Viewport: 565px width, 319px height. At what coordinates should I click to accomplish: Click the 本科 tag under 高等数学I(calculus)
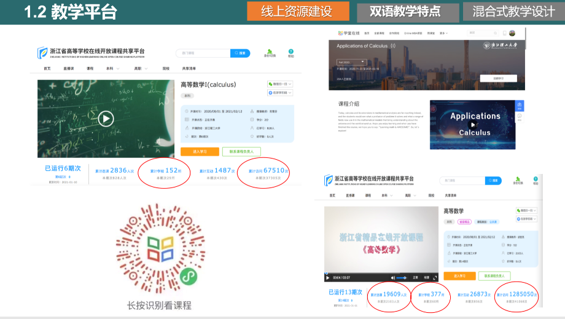pyautogui.click(x=187, y=96)
